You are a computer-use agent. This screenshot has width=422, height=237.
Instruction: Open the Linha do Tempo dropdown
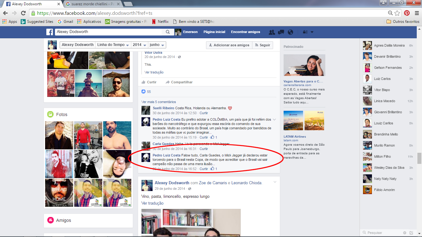113,45
